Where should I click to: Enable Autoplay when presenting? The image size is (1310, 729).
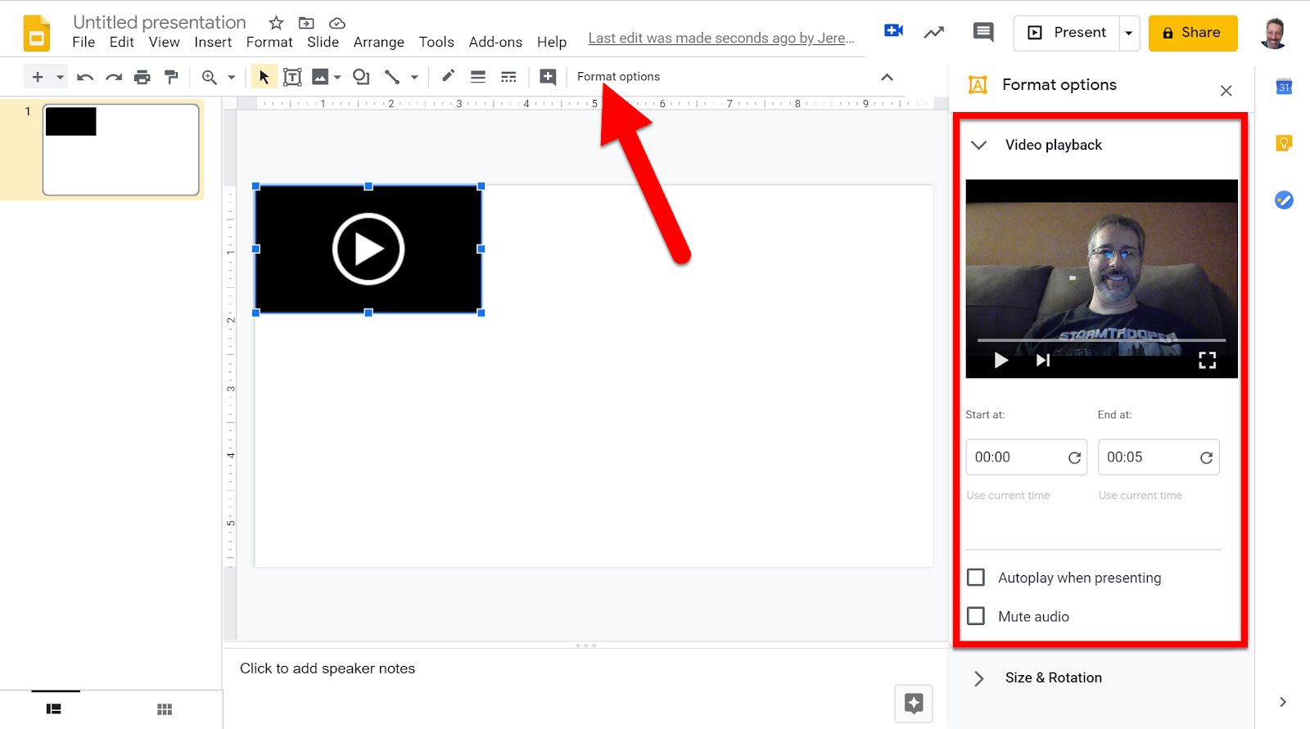976,578
